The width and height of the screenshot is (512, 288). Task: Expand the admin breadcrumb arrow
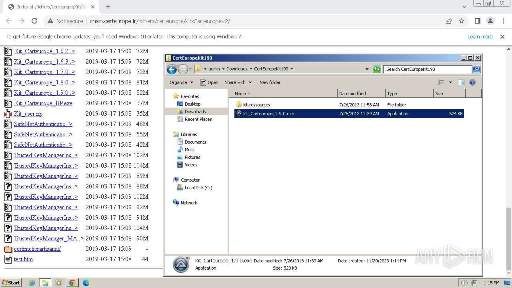223,69
